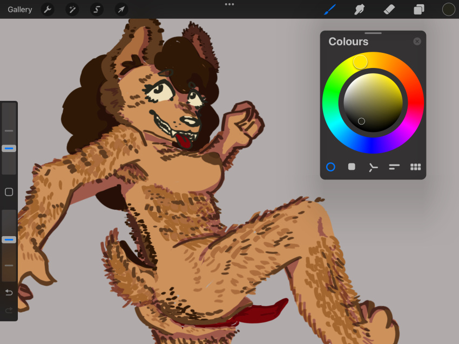This screenshot has height=344, width=459.
Task: Open the Adjustments magic wand menu
Action: [72, 10]
